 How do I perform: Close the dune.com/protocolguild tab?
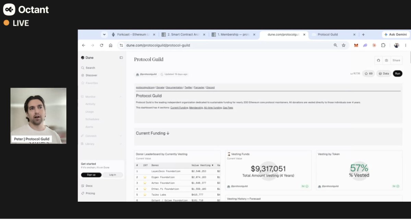click(x=304, y=35)
